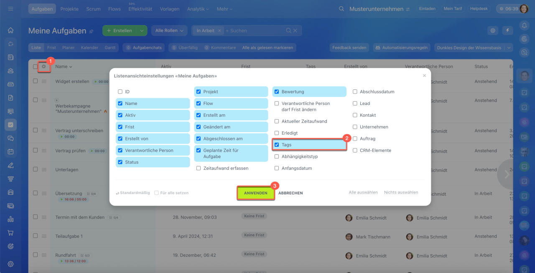Open the Projekte menu item

[69, 9]
